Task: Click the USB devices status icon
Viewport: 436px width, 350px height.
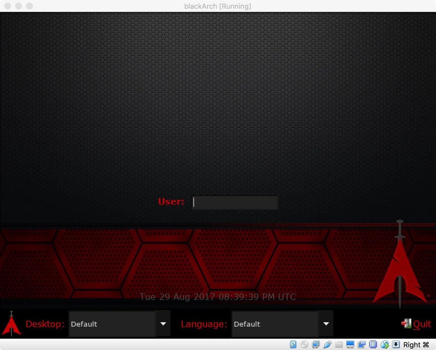Action: click(327, 344)
